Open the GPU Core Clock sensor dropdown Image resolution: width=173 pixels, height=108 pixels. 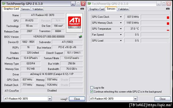[x=121, y=17]
